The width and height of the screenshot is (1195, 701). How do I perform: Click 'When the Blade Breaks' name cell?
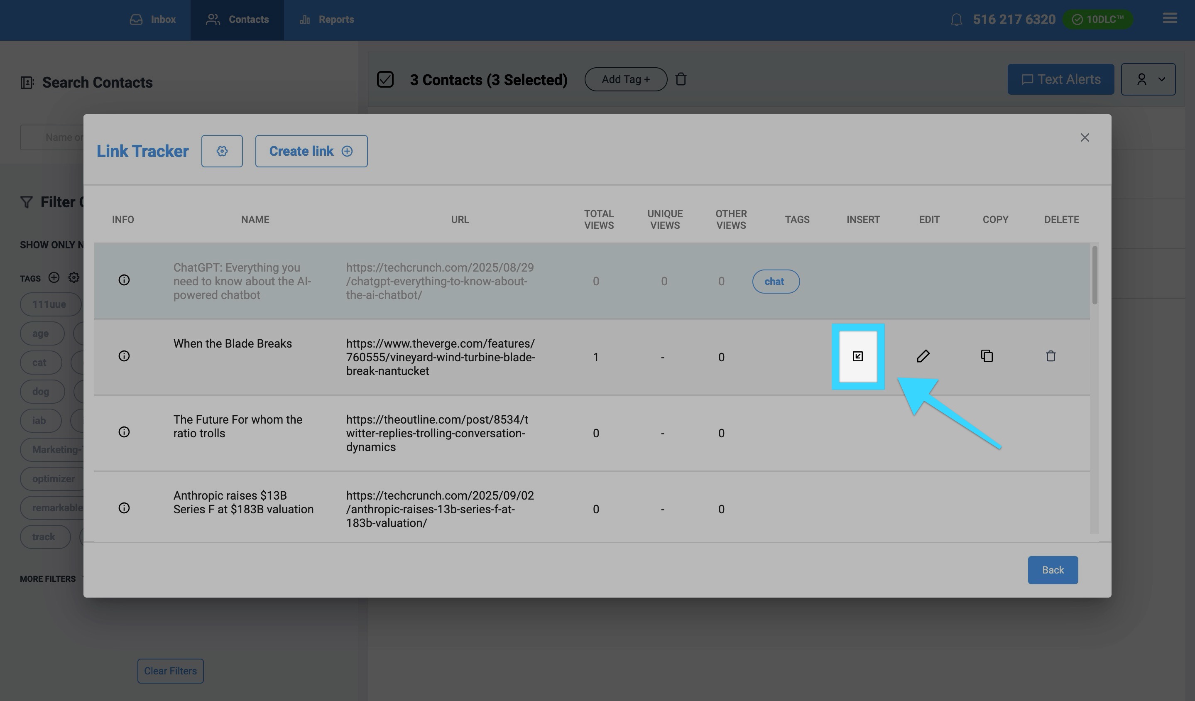(x=233, y=343)
